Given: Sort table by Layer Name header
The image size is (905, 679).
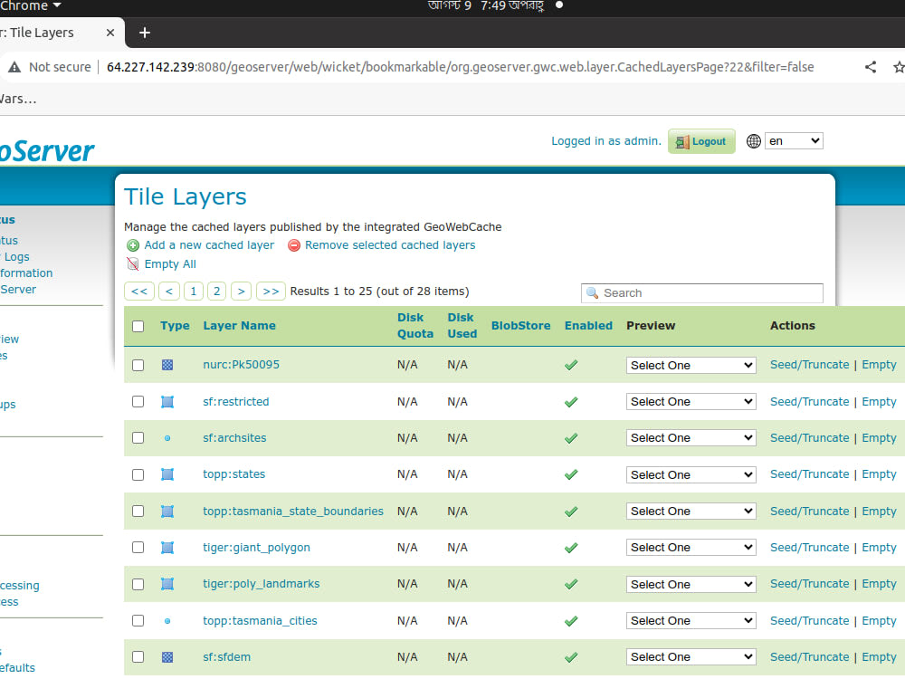Looking at the screenshot, I should [239, 326].
